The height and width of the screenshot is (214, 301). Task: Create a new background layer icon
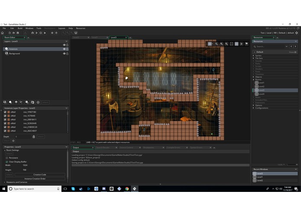coord(5,102)
